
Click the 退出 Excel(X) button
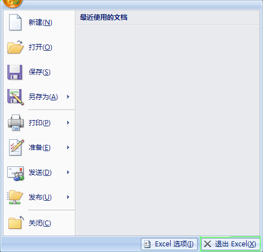point(230,244)
